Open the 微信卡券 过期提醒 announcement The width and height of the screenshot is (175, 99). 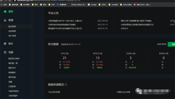pos(136,21)
